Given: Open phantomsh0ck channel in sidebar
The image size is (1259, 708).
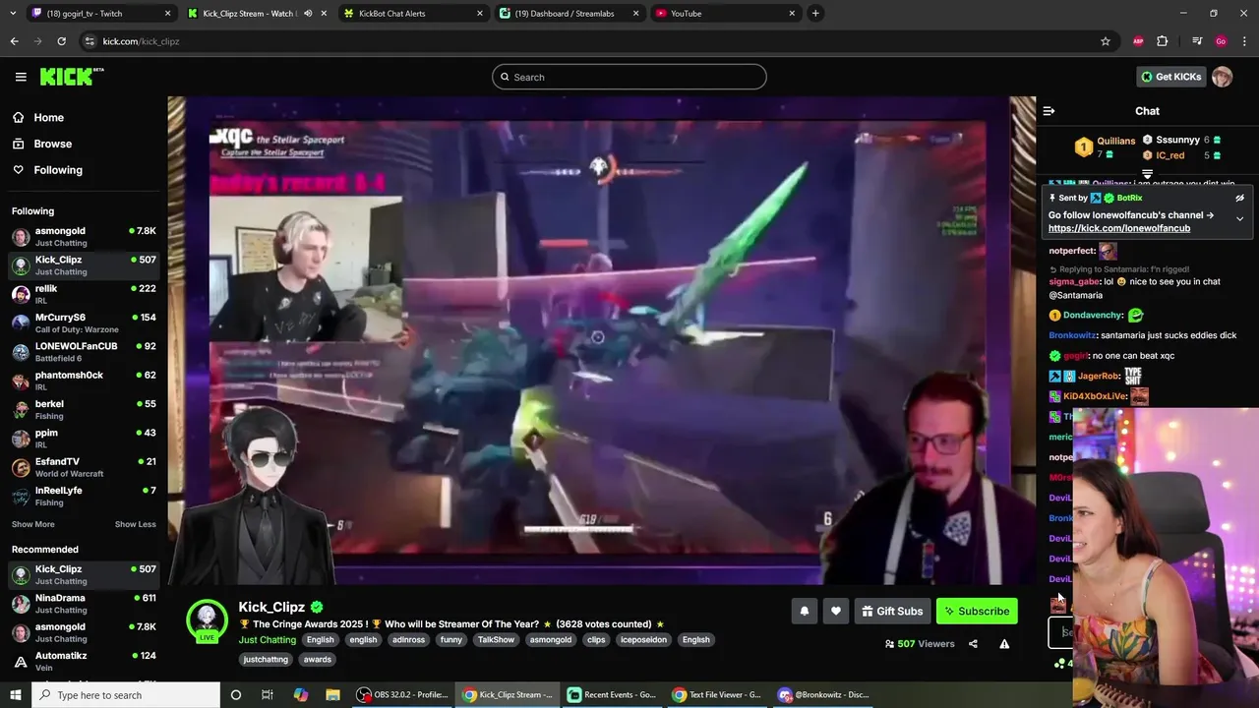Looking at the screenshot, I should tap(83, 381).
